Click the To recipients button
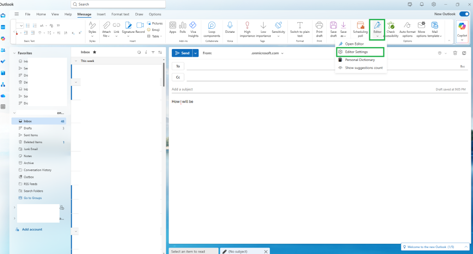 tap(178, 67)
